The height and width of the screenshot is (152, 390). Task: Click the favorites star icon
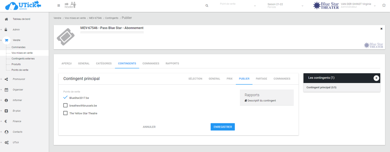coord(384,5)
